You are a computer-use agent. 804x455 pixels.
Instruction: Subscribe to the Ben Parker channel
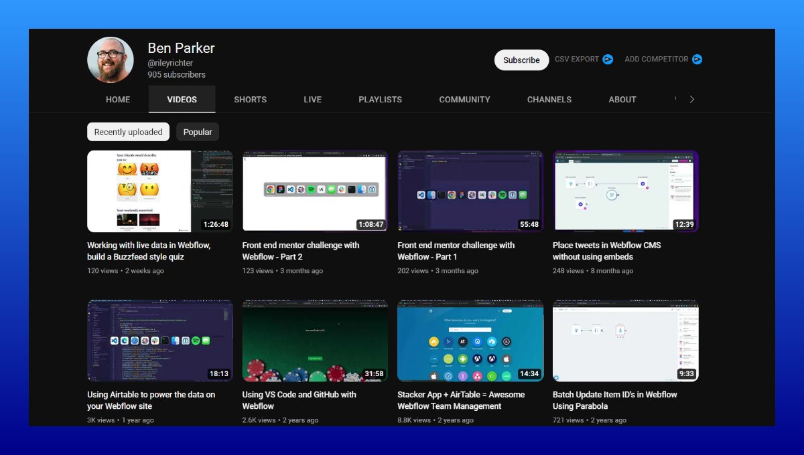[x=521, y=60]
